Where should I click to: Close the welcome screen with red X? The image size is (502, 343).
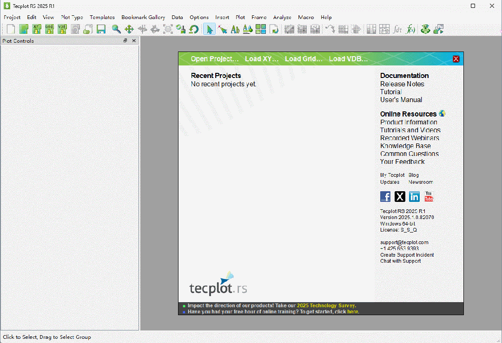click(456, 59)
